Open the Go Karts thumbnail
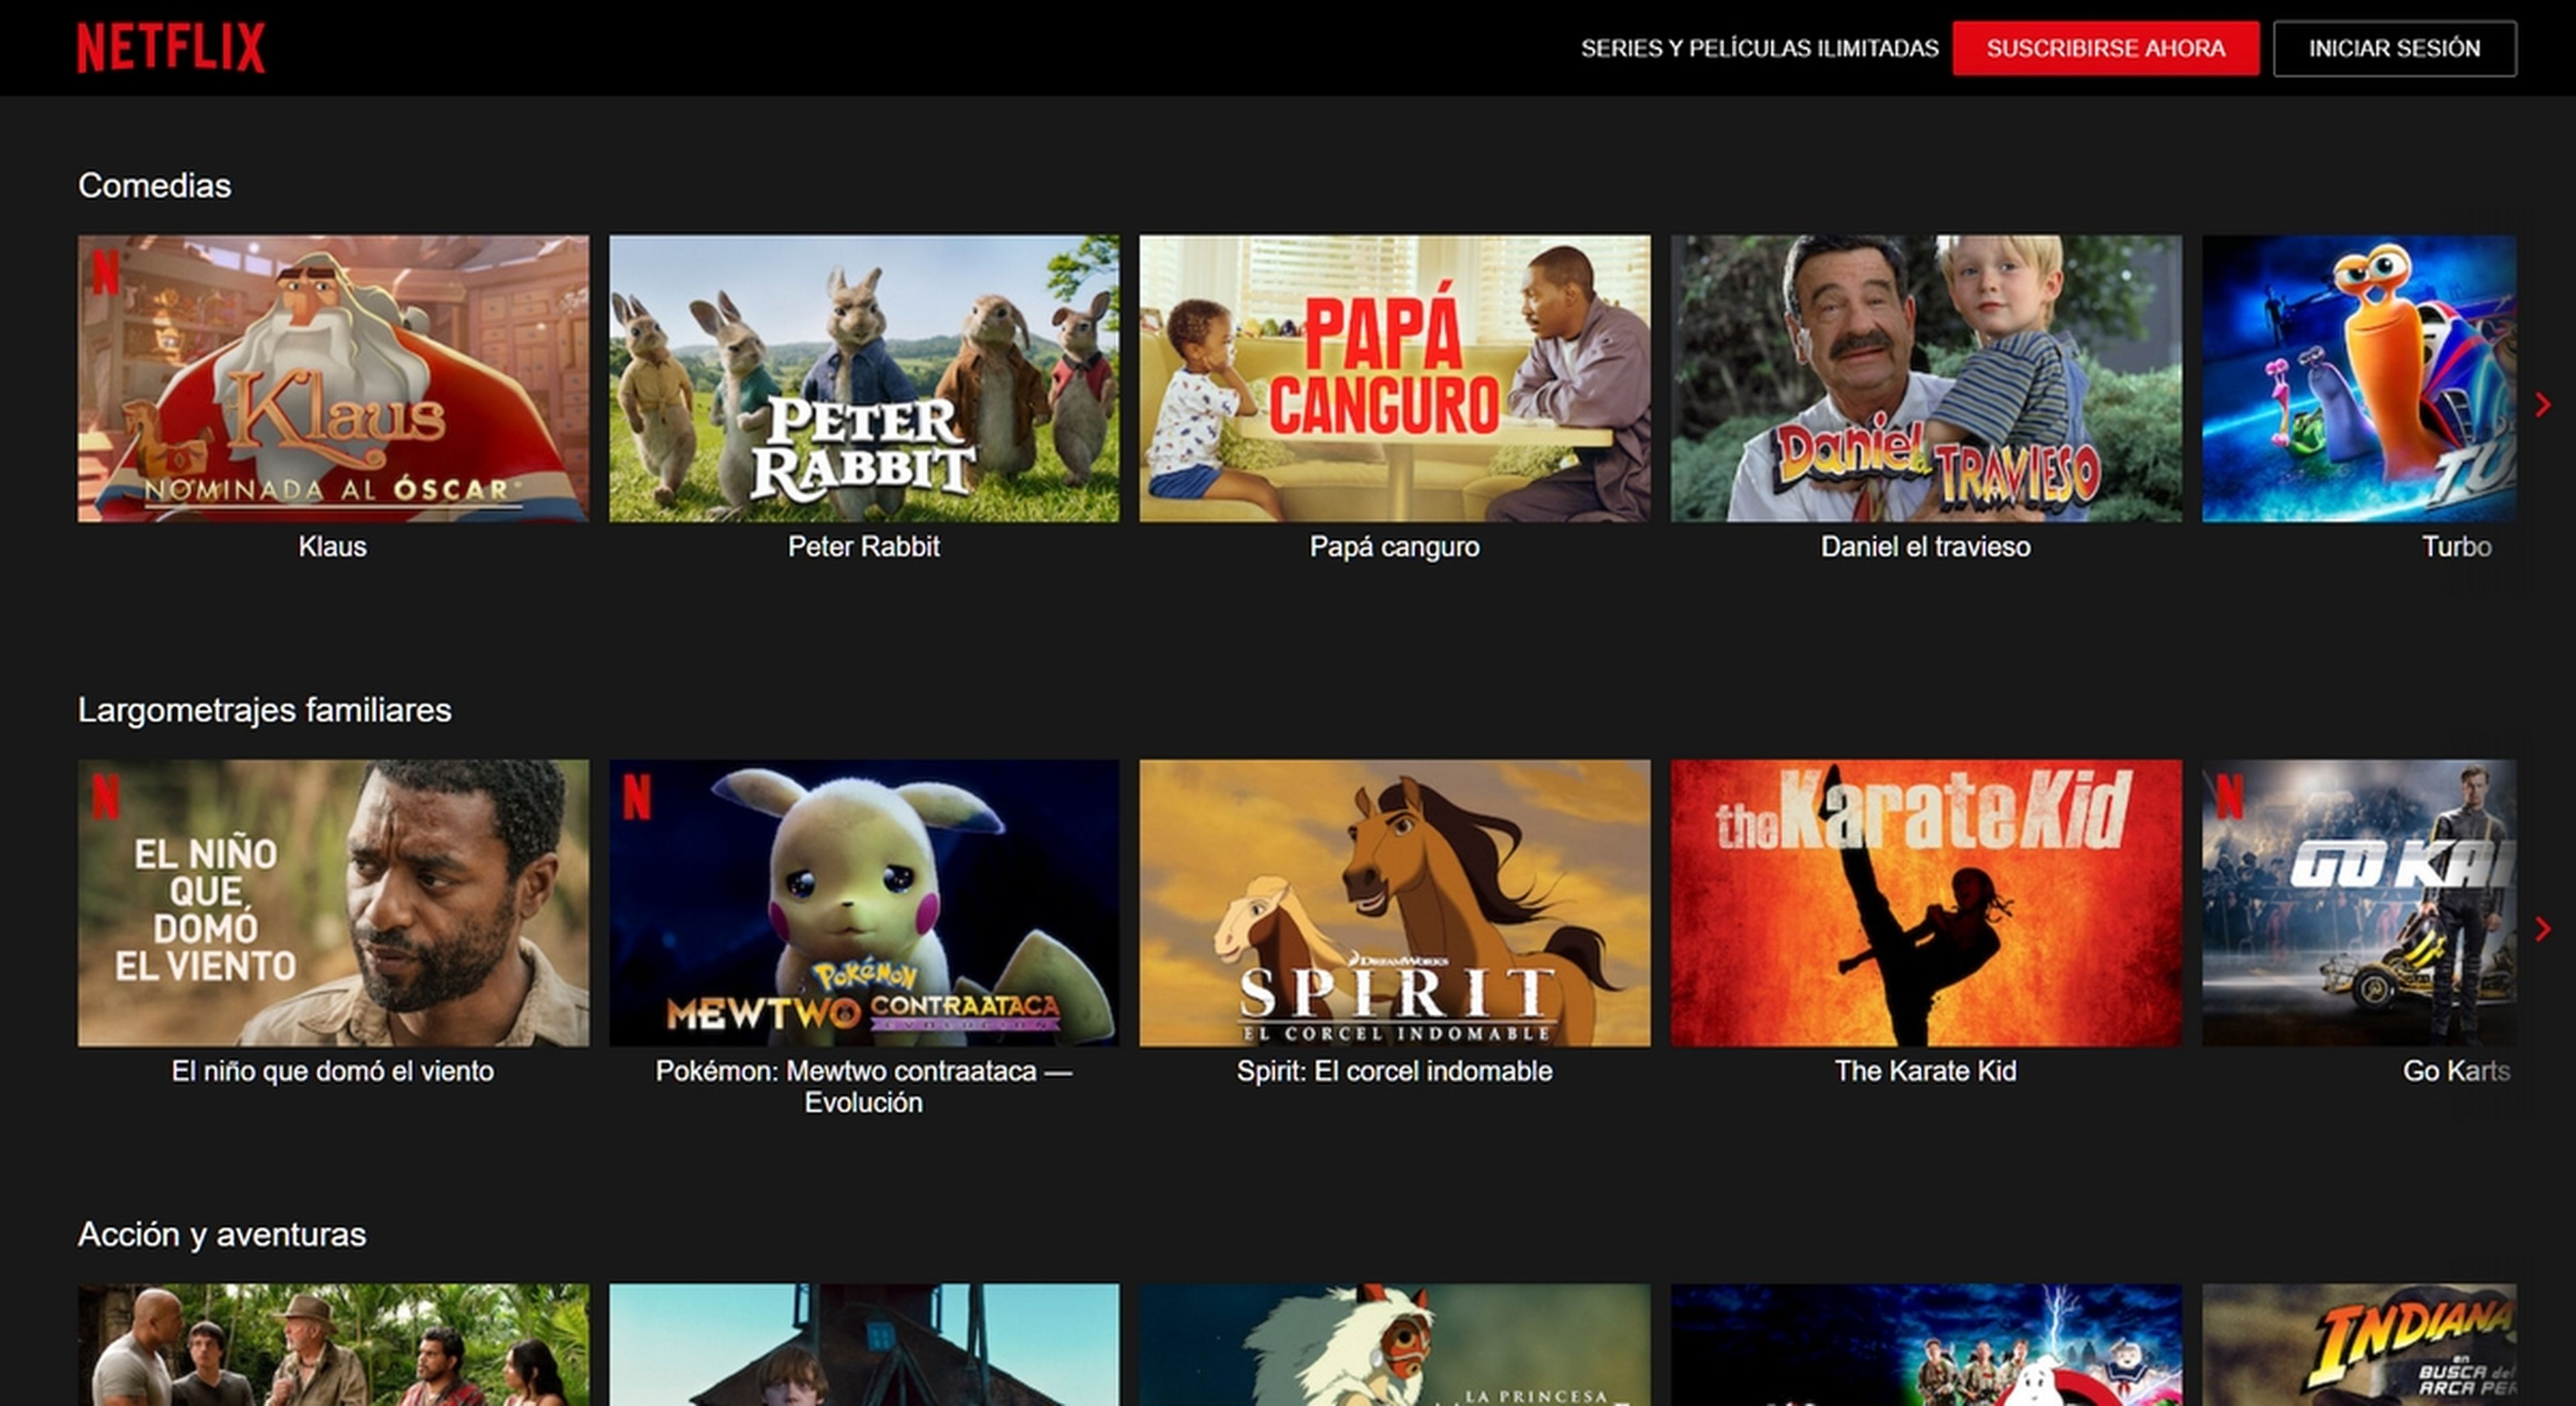 [2359, 902]
